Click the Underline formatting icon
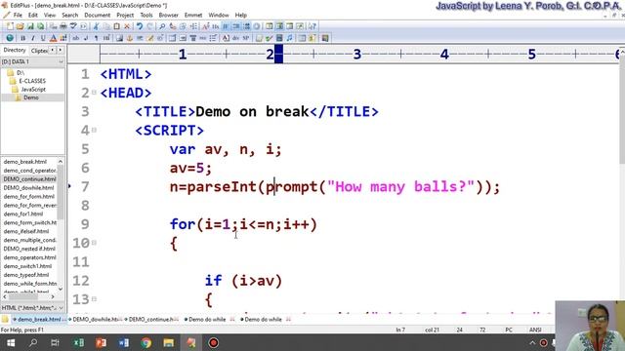This screenshot has height=351, width=625. tap(43, 38)
